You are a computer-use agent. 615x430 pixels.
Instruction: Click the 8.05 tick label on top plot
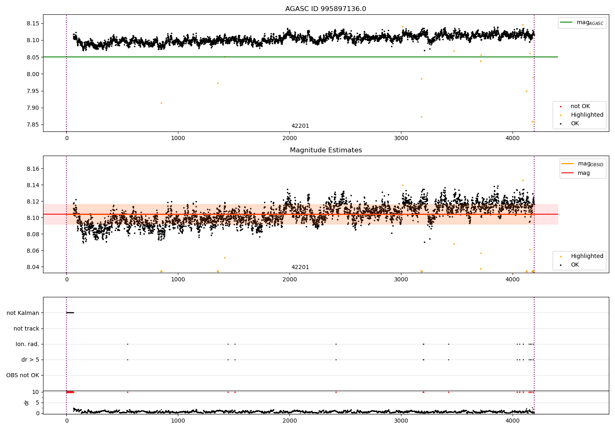(33, 57)
